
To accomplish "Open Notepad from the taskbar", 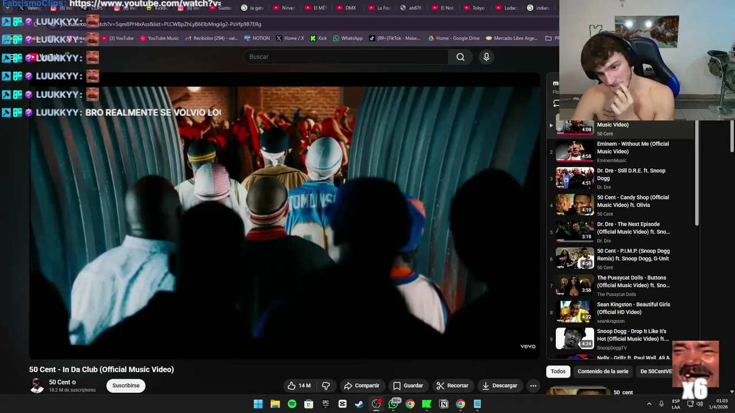I will (x=477, y=404).
